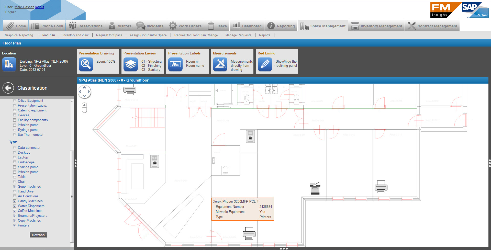Click the Presentation Drawing zoom magnifier icon

coord(86,64)
